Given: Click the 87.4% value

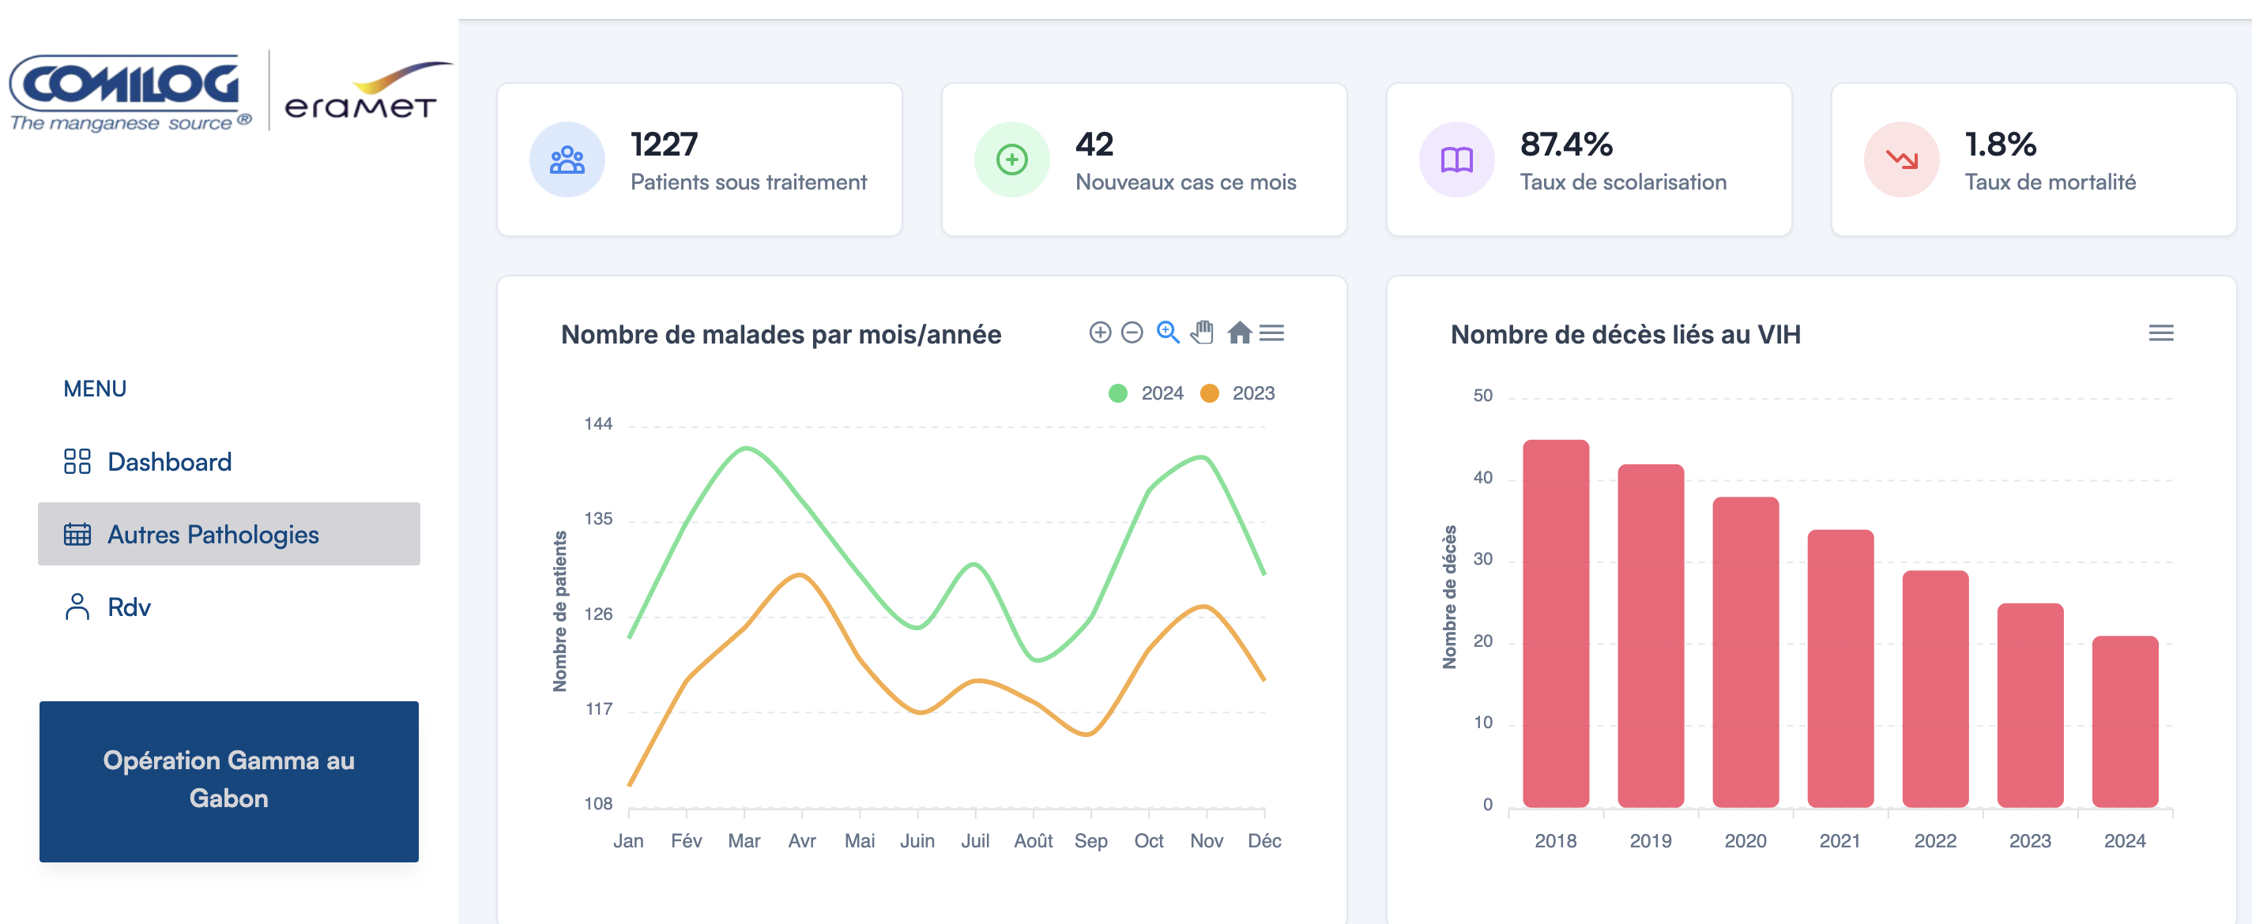Looking at the screenshot, I should coord(1566,144).
